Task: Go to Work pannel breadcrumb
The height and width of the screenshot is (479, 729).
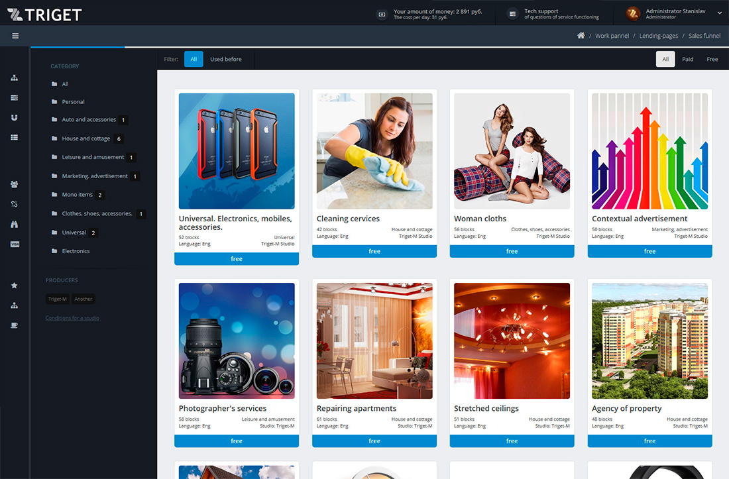Action: (612, 36)
